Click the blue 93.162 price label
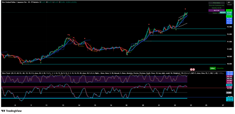 tap(229, 23)
